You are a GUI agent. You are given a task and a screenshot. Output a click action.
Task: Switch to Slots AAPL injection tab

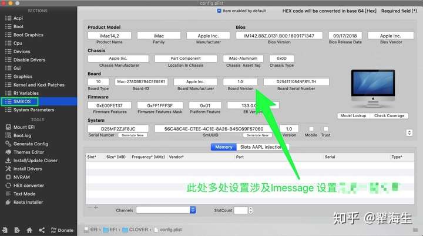pos(263,147)
